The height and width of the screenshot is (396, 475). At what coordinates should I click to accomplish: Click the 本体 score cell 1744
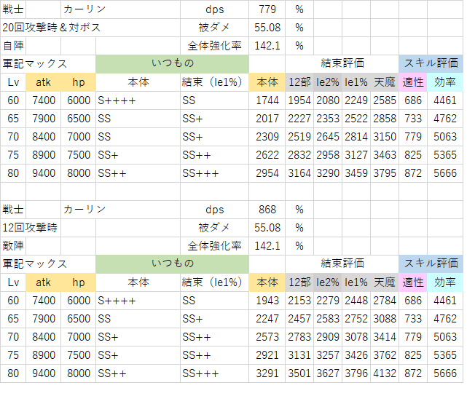[x=267, y=100]
